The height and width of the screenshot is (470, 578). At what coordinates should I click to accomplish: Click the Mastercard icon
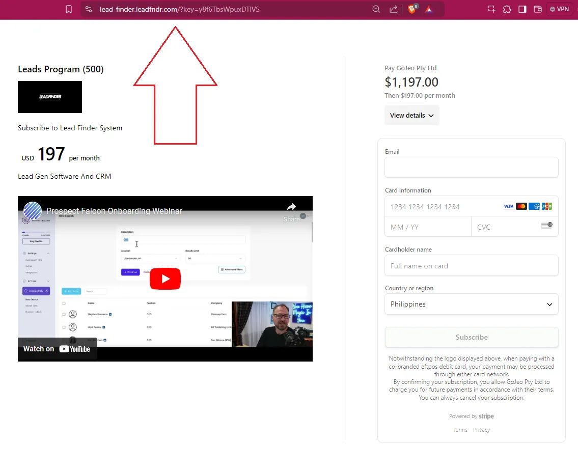pos(521,206)
